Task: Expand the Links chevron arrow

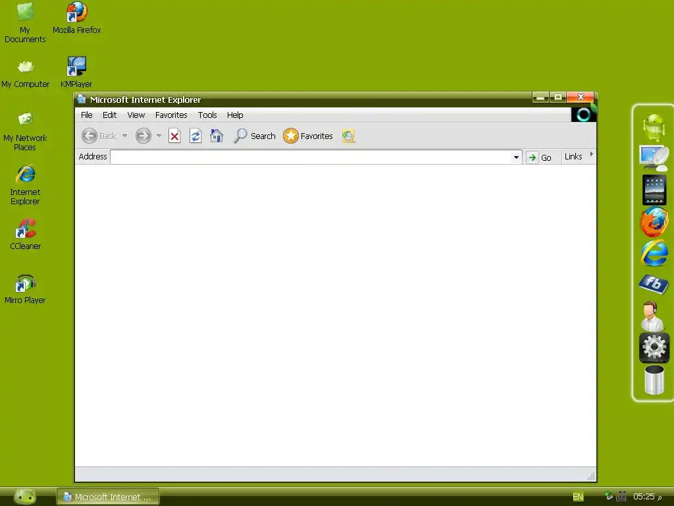Action: coord(592,154)
